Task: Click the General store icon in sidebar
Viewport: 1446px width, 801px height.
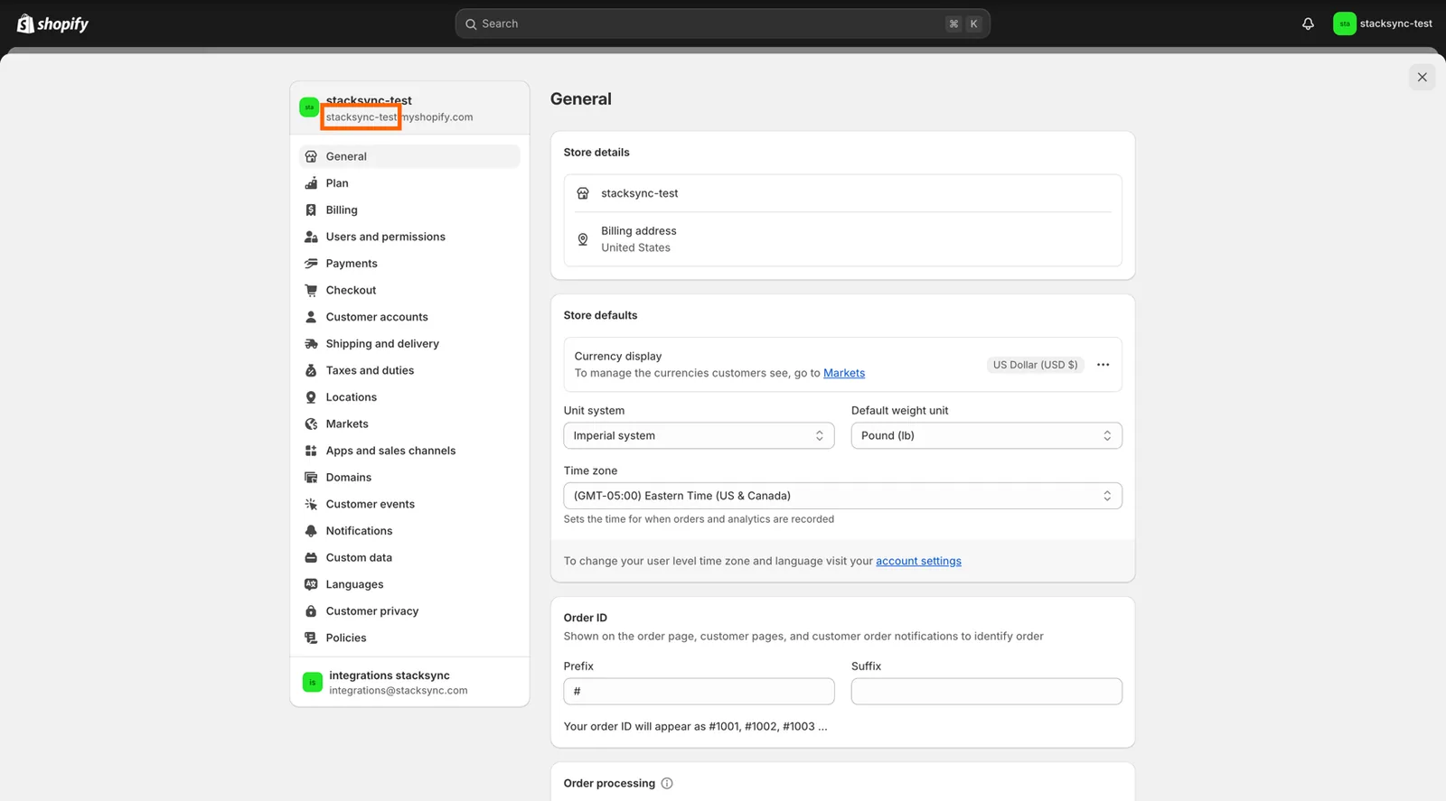Action: tap(311, 156)
